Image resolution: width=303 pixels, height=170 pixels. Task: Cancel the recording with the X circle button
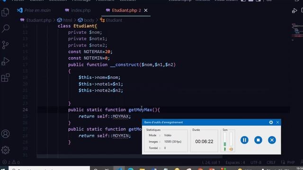click(272, 140)
